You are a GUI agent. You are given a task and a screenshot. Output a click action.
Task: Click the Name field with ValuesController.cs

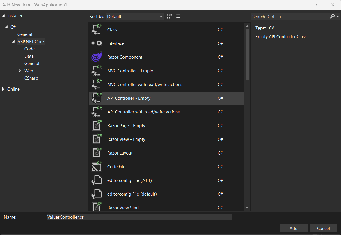pyautogui.click(x=139, y=217)
